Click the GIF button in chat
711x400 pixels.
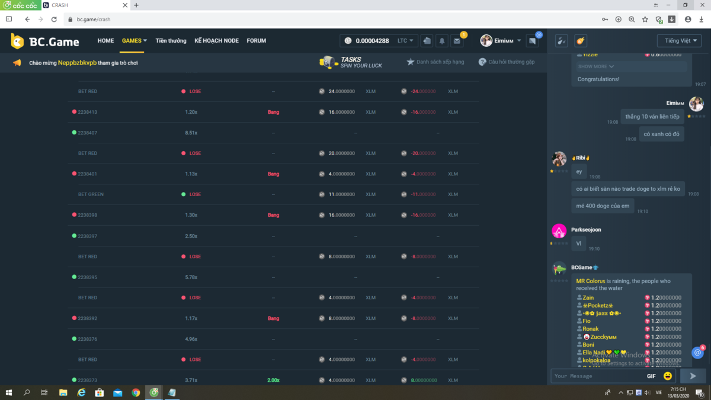(651, 376)
